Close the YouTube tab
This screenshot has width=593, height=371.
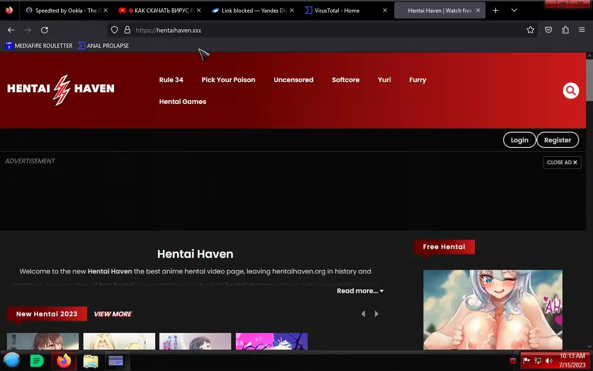coord(199,10)
